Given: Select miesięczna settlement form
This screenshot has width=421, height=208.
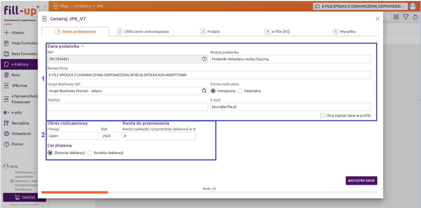Looking at the screenshot, I should 213,91.
